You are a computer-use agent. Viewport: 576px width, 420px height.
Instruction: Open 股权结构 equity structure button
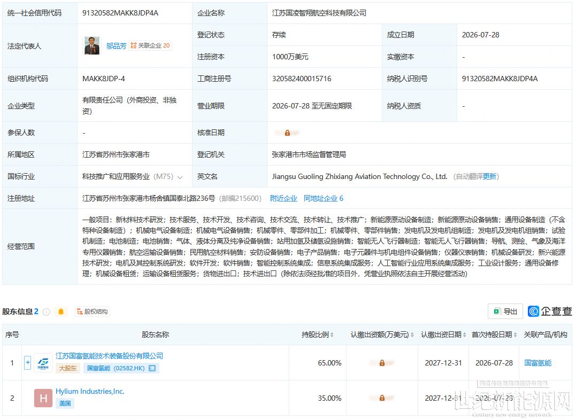click(92, 312)
